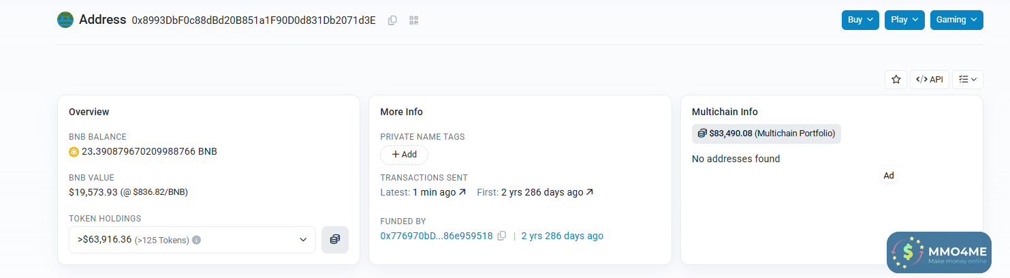Screen dimensions: 1010x278
Task: Click the address blockie avatar icon
Action: 65,20
